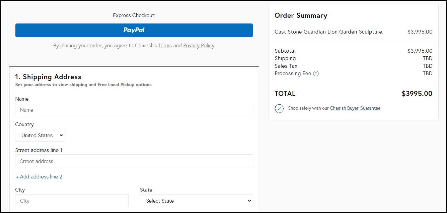
Task: Open the Privacy Policy link
Action: [x=199, y=46]
